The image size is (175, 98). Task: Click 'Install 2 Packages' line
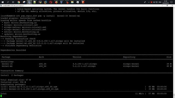(x=12, y=75)
